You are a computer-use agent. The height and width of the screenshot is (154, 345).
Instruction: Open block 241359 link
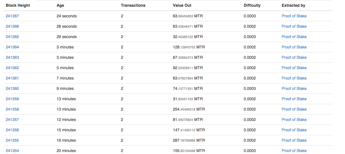tap(12, 99)
